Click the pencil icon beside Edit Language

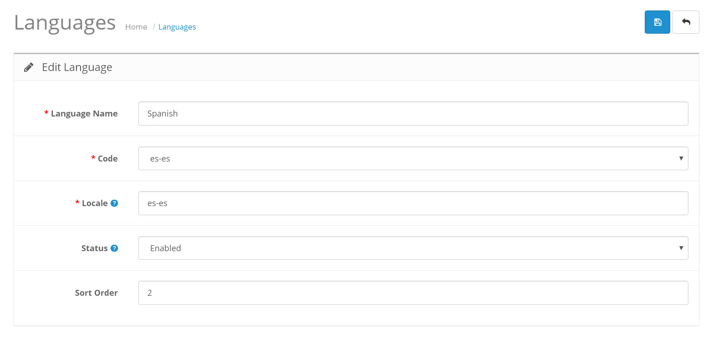[29, 67]
